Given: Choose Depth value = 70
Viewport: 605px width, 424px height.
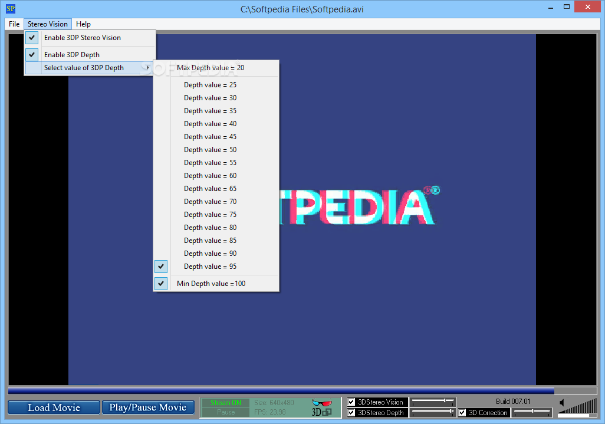Looking at the screenshot, I should pyautogui.click(x=216, y=202).
